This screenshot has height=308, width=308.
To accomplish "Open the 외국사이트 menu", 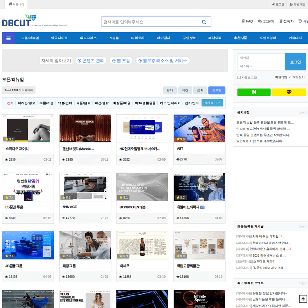I will 59,38.
